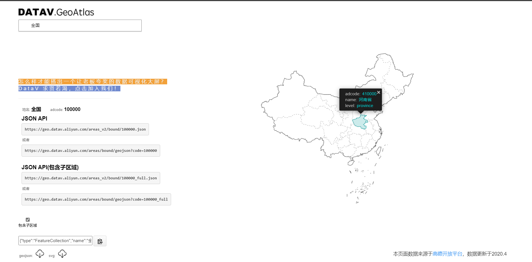This screenshot has height=262, width=532.
Task: Click the 怎么样才能搭出 orange banner text
Action: [x=92, y=82]
